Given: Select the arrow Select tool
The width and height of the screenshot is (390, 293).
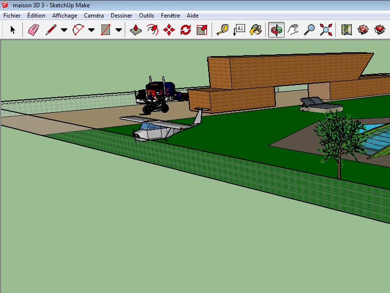Looking at the screenshot, I should point(13,30).
